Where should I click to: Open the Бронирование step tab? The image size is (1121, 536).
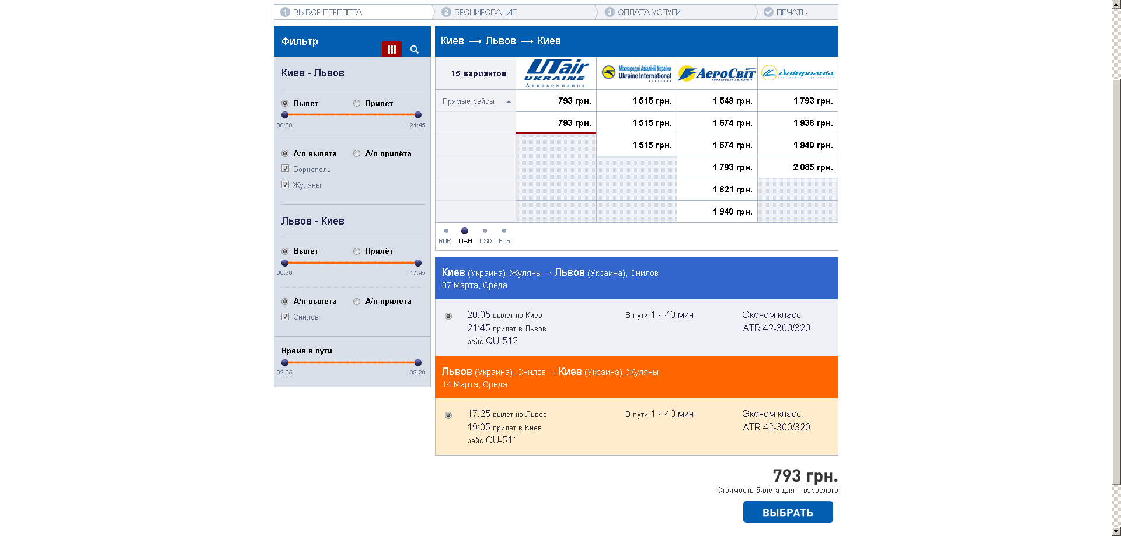479,12
